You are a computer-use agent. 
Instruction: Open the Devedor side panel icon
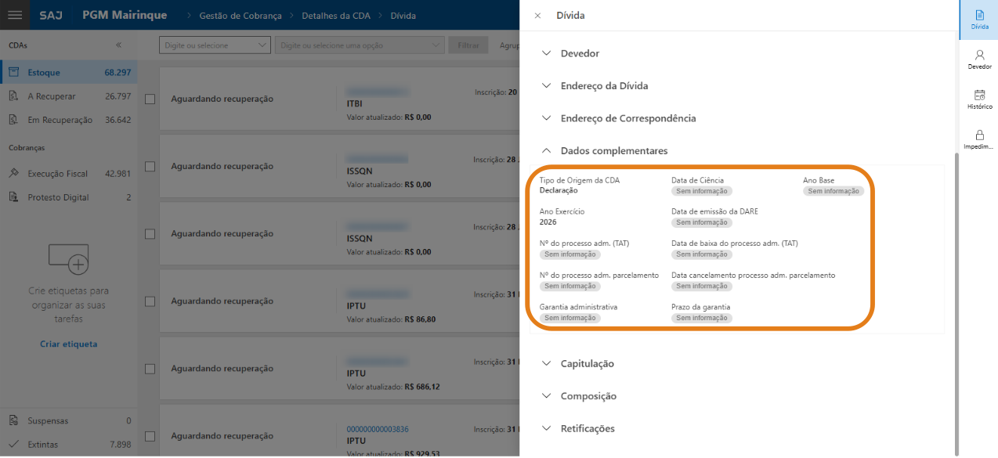(979, 60)
